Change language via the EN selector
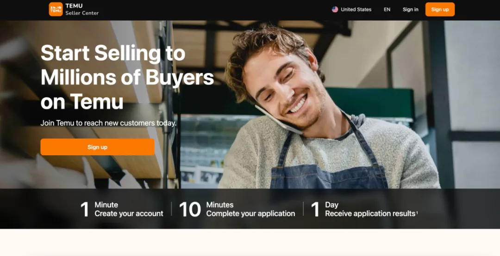The width and height of the screenshot is (500, 256). point(387,10)
